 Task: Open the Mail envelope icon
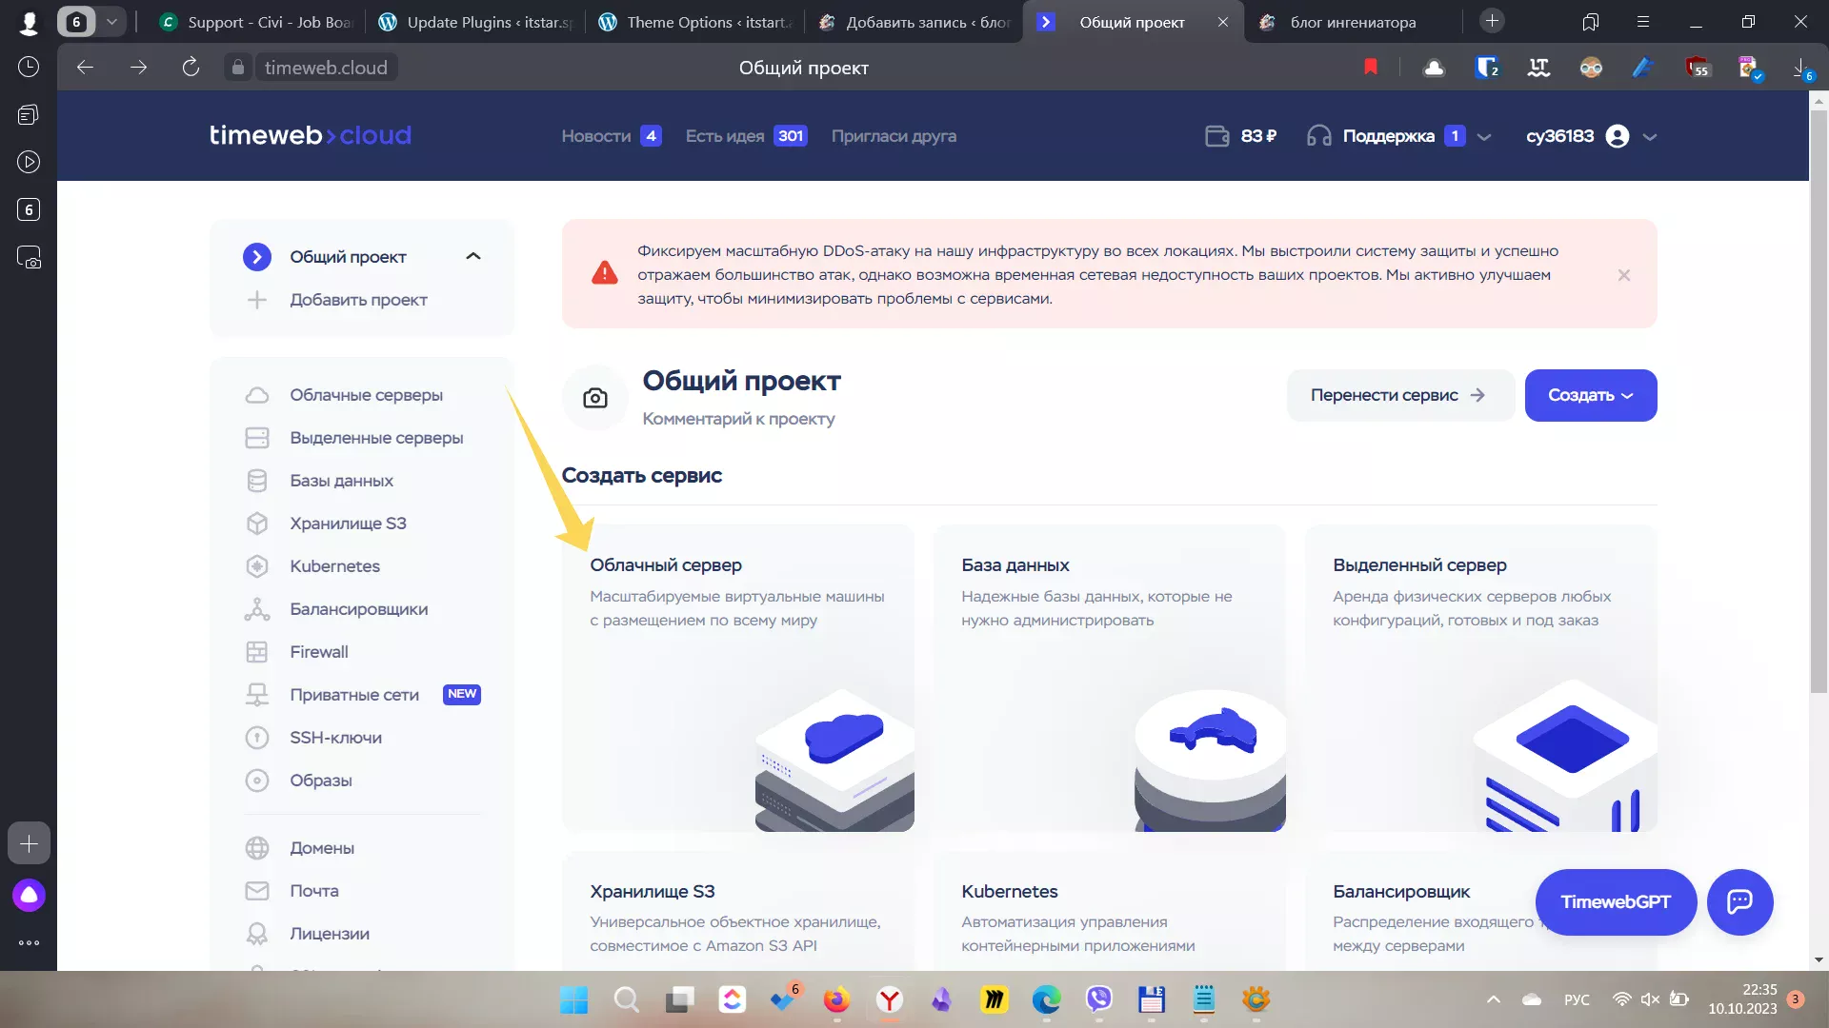pos(257,891)
